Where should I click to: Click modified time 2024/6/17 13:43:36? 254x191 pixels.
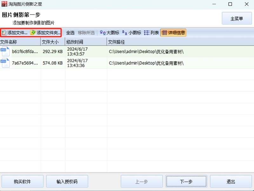point(77,63)
